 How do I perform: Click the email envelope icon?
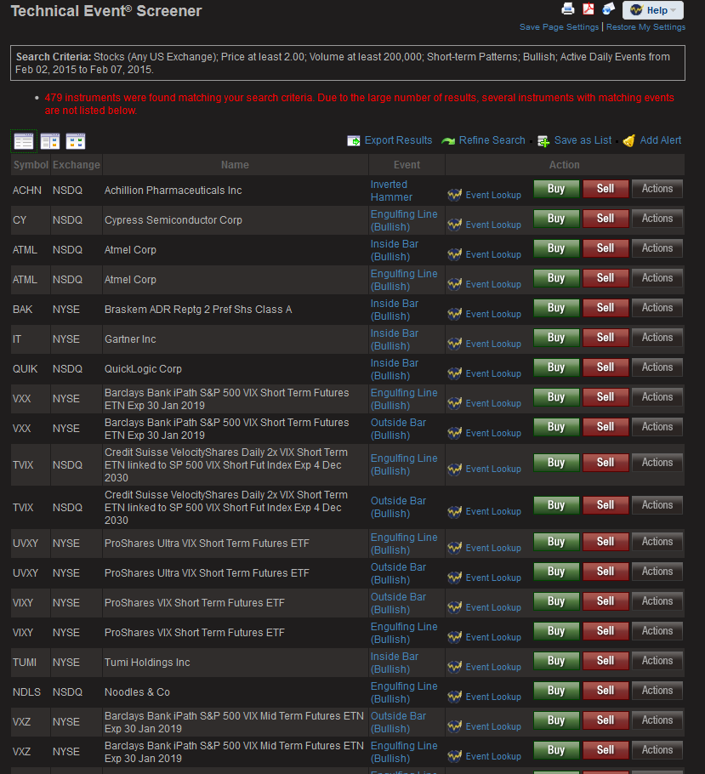pos(608,9)
